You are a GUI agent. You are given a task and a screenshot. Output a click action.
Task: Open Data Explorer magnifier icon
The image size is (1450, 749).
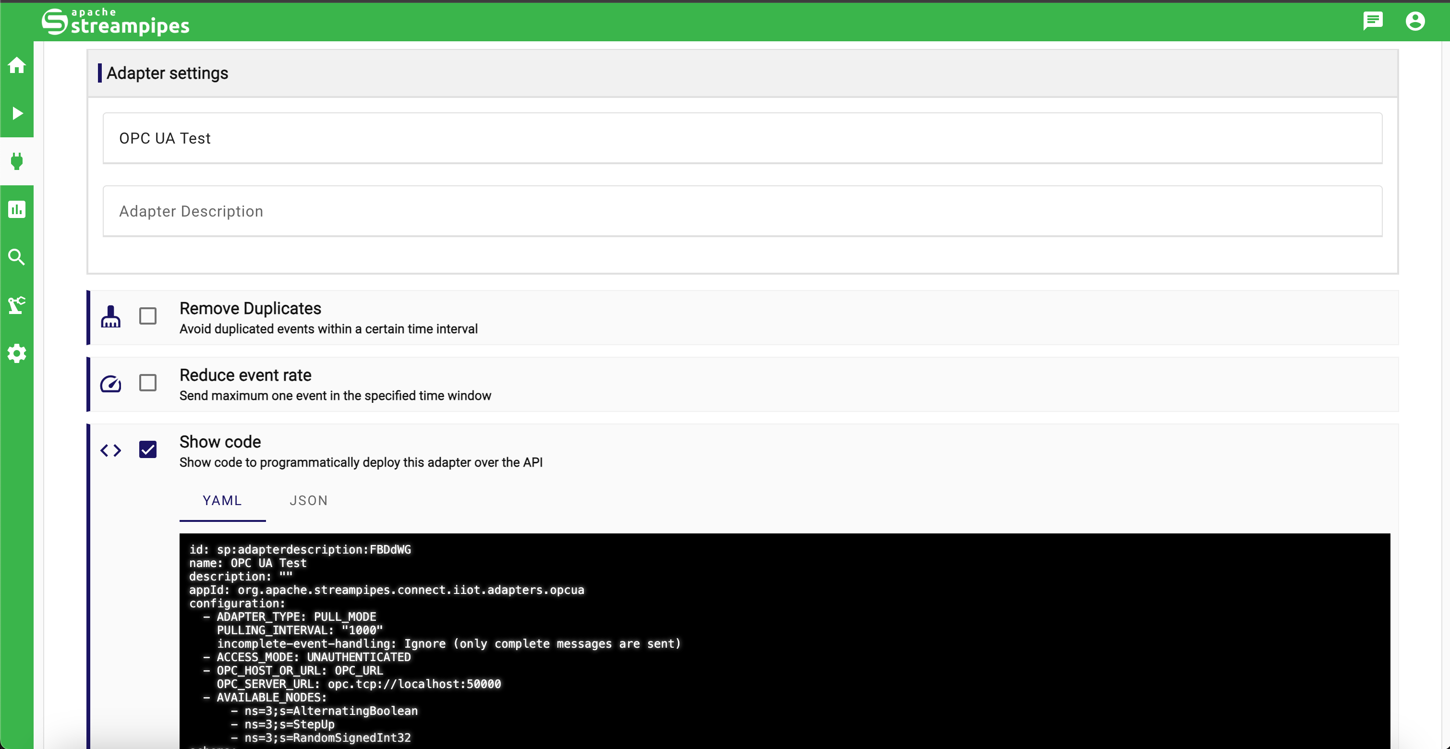pyautogui.click(x=17, y=257)
